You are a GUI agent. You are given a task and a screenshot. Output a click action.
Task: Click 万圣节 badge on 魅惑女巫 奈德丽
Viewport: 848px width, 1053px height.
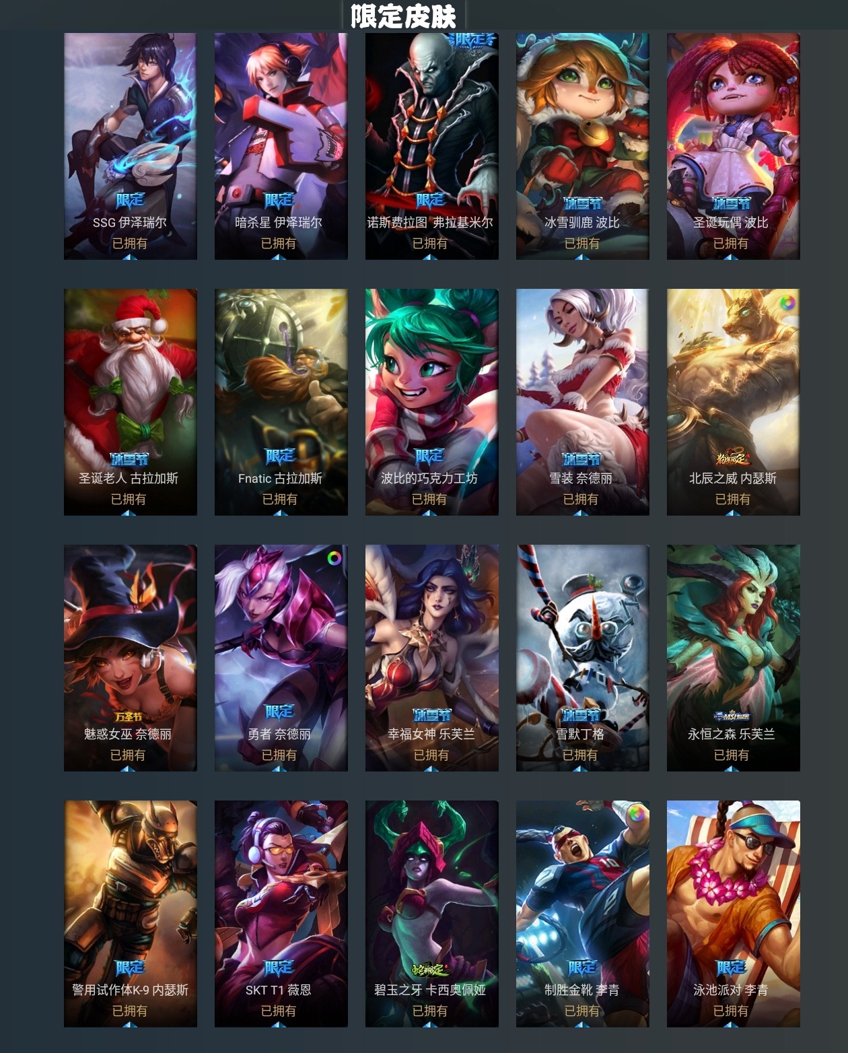(x=129, y=716)
